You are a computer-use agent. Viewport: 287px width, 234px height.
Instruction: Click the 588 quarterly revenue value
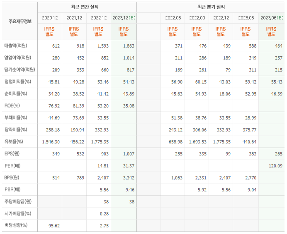coord(253,46)
